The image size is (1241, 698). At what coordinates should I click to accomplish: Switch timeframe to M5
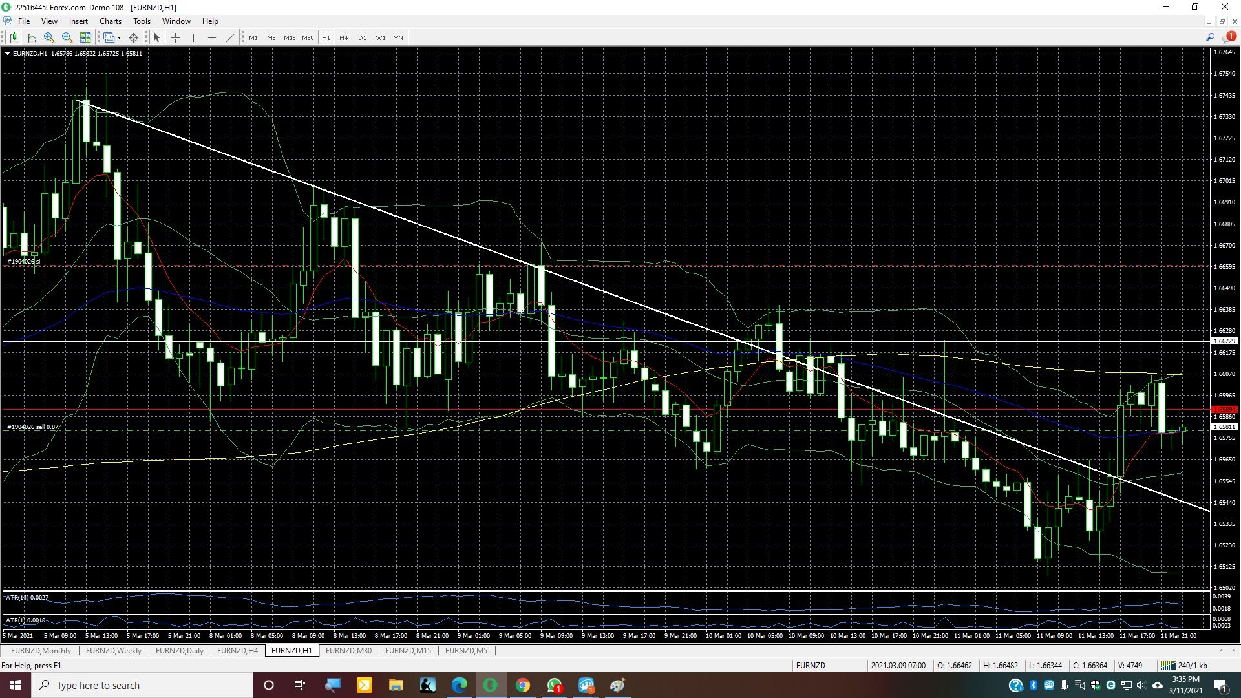271,37
